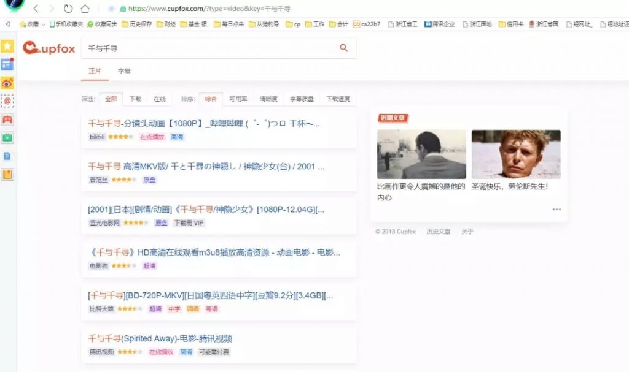Open the orange notebook sidebar icon

[x=7, y=175]
